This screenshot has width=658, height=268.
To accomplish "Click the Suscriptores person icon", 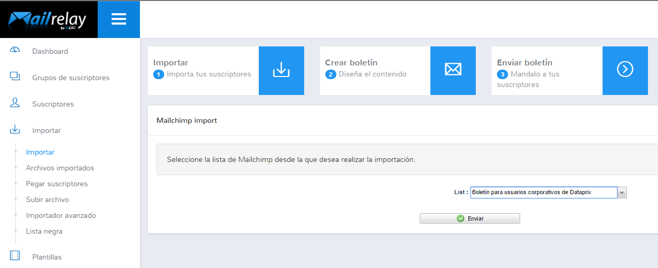I will [15, 103].
